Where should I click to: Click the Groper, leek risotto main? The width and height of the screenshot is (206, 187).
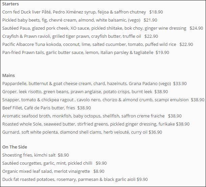click(x=85, y=92)
